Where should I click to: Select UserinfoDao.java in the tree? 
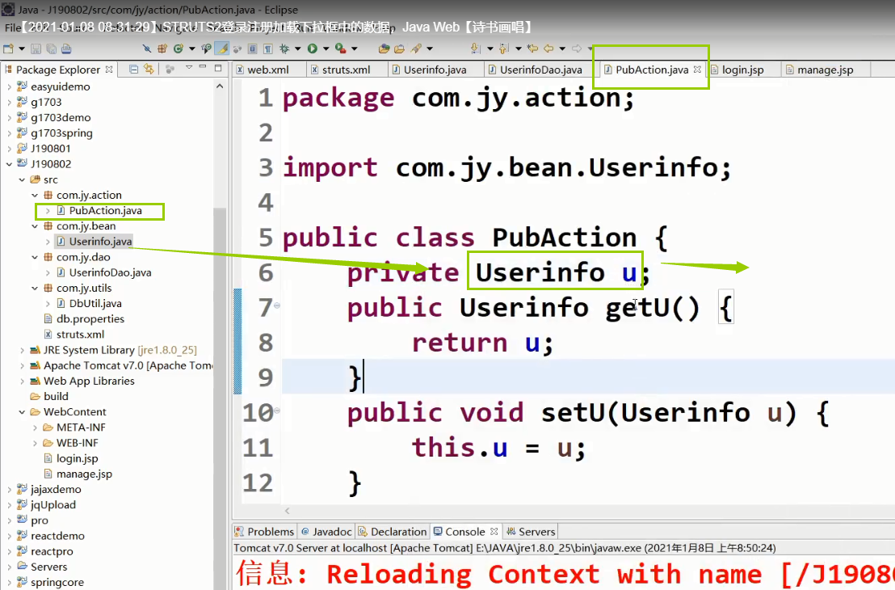click(x=110, y=272)
